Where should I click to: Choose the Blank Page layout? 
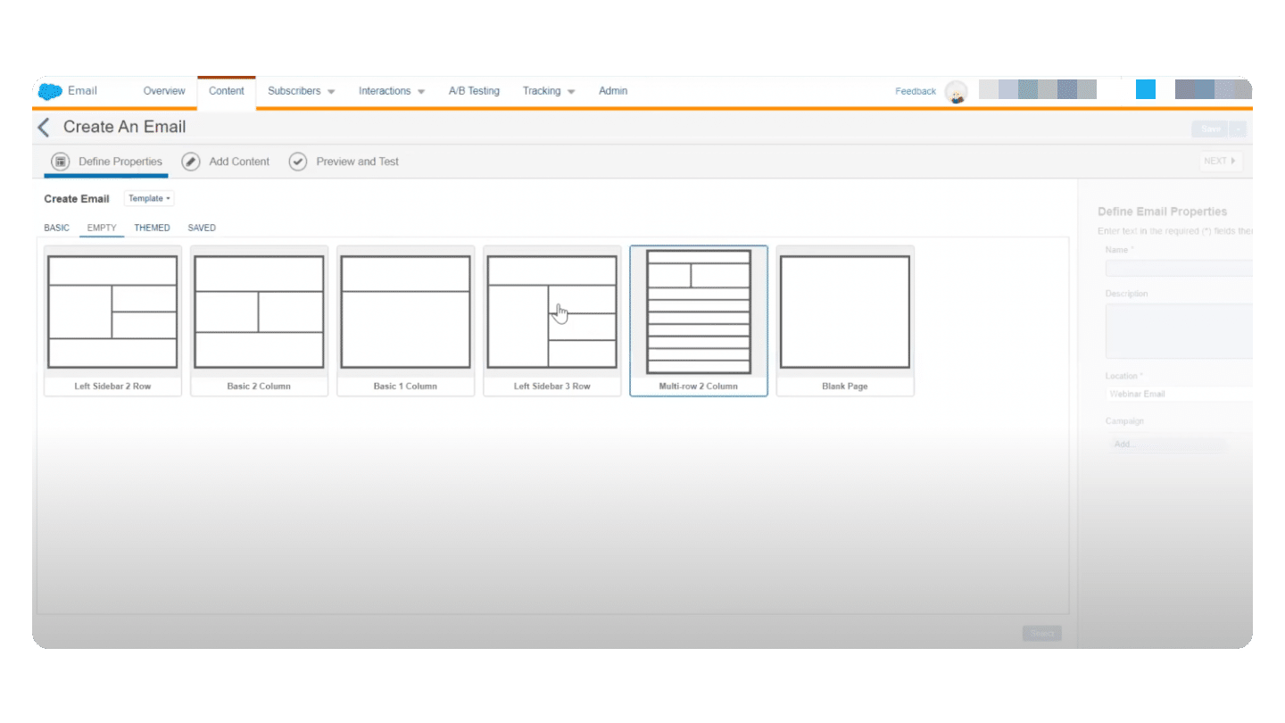click(x=845, y=320)
